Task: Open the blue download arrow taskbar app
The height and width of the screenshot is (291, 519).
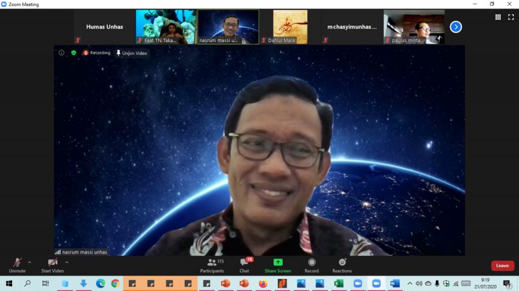Action: [84, 283]
